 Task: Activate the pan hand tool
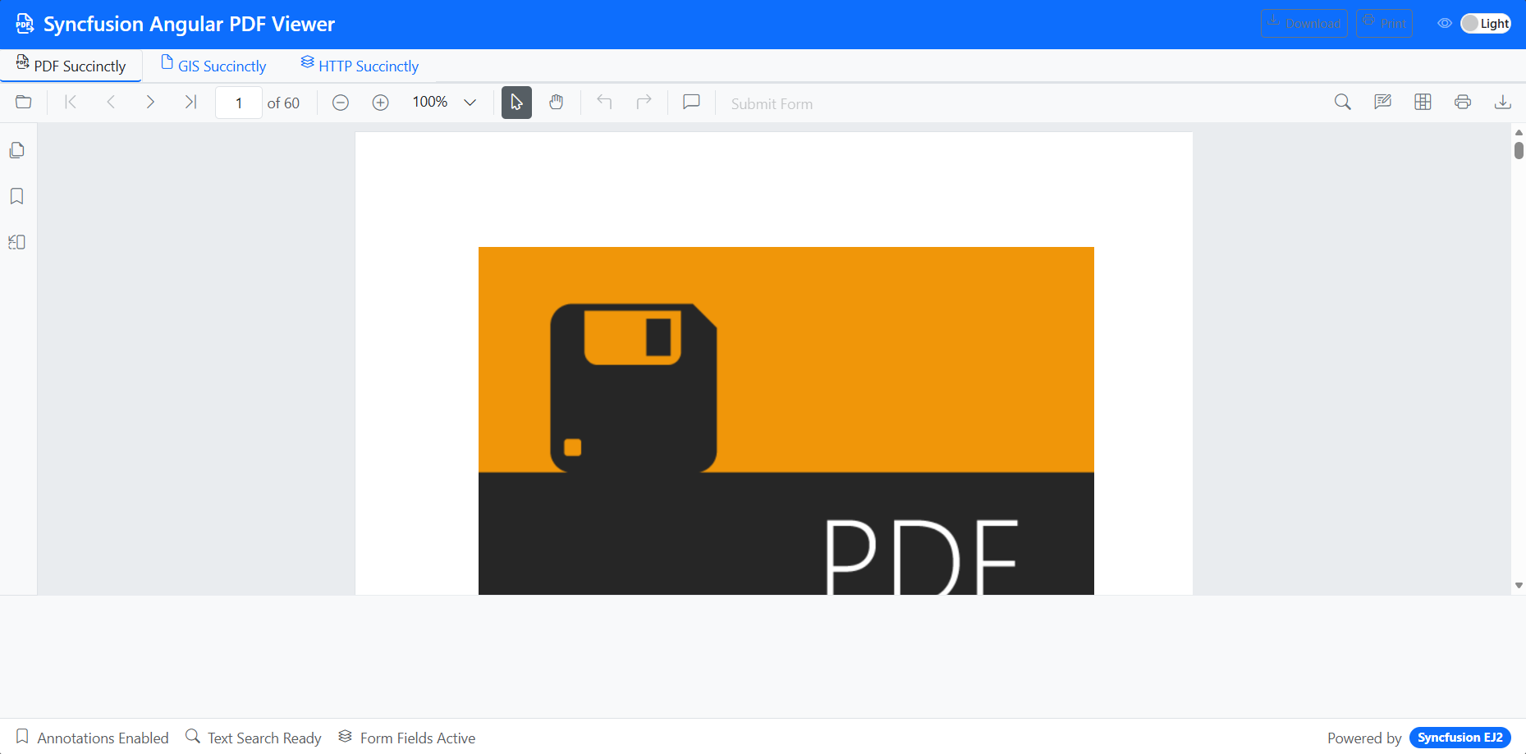[557, 103]
